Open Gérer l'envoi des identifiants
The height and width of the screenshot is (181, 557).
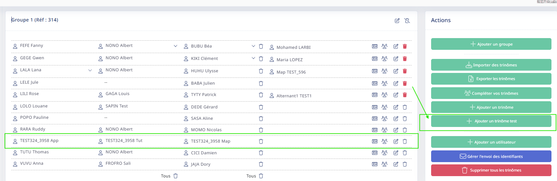pyautogui.click(x=491, y=156)
